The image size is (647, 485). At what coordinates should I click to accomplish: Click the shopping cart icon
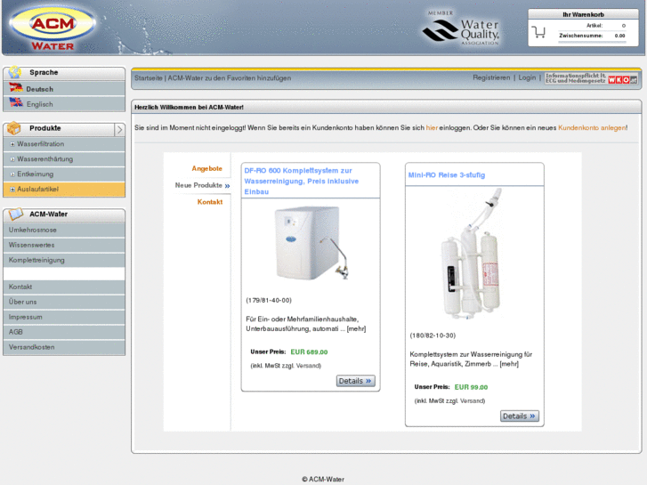(539, 32)
